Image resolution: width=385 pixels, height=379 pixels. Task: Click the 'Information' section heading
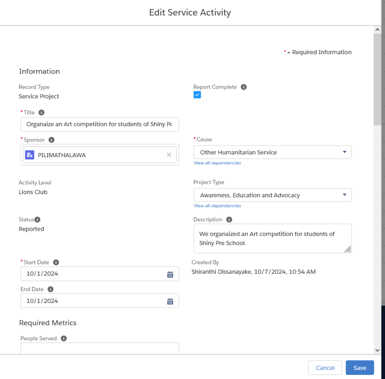[39, 71]
